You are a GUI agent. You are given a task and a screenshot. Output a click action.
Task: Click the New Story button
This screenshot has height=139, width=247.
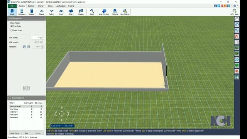(15, 133)
